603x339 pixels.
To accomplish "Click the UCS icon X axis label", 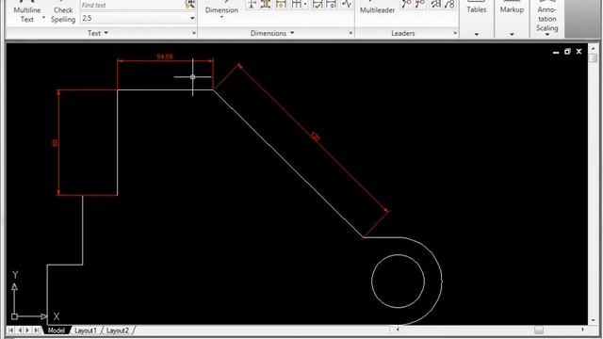I will point(57,316).
